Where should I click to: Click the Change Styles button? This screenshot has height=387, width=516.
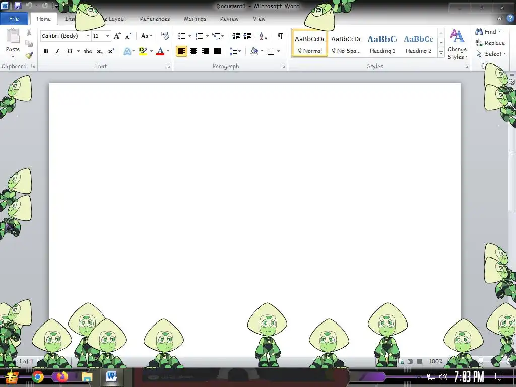tap(457, 44)
